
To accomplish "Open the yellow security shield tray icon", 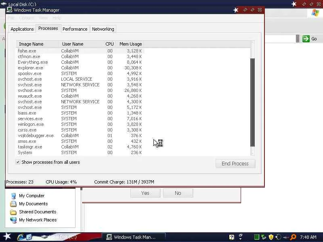I will point(271,237).
